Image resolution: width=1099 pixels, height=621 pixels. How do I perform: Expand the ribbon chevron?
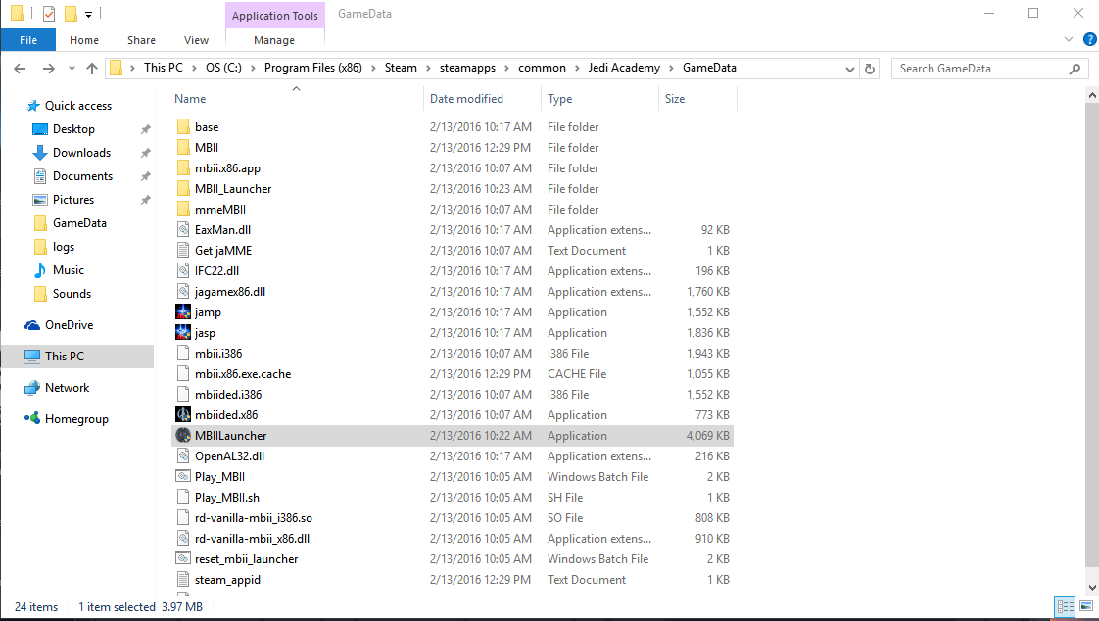pos(1069,39)
